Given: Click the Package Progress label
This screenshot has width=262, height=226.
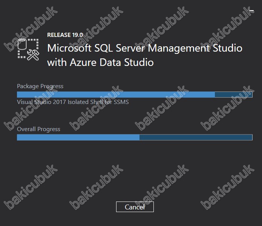Looking at the screenshot, I should (40, 86).
